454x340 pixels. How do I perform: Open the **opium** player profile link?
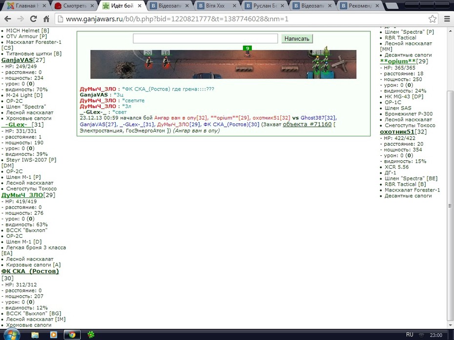pos(397,61)
